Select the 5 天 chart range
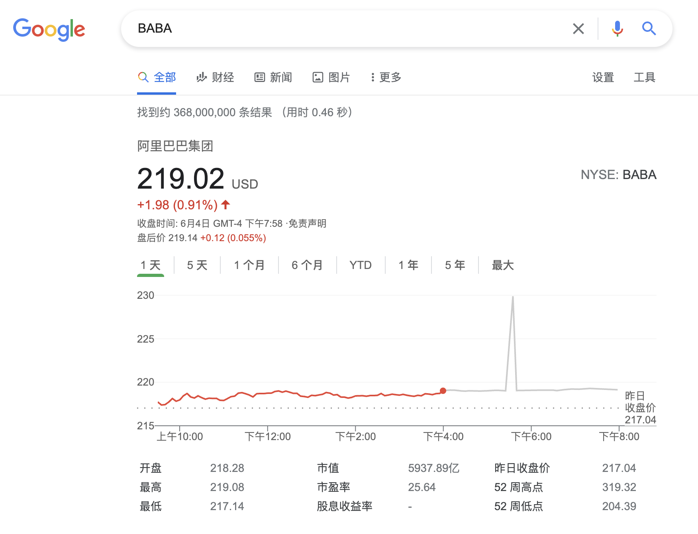Screen dimensions: 698x534 tap(197, 265)
